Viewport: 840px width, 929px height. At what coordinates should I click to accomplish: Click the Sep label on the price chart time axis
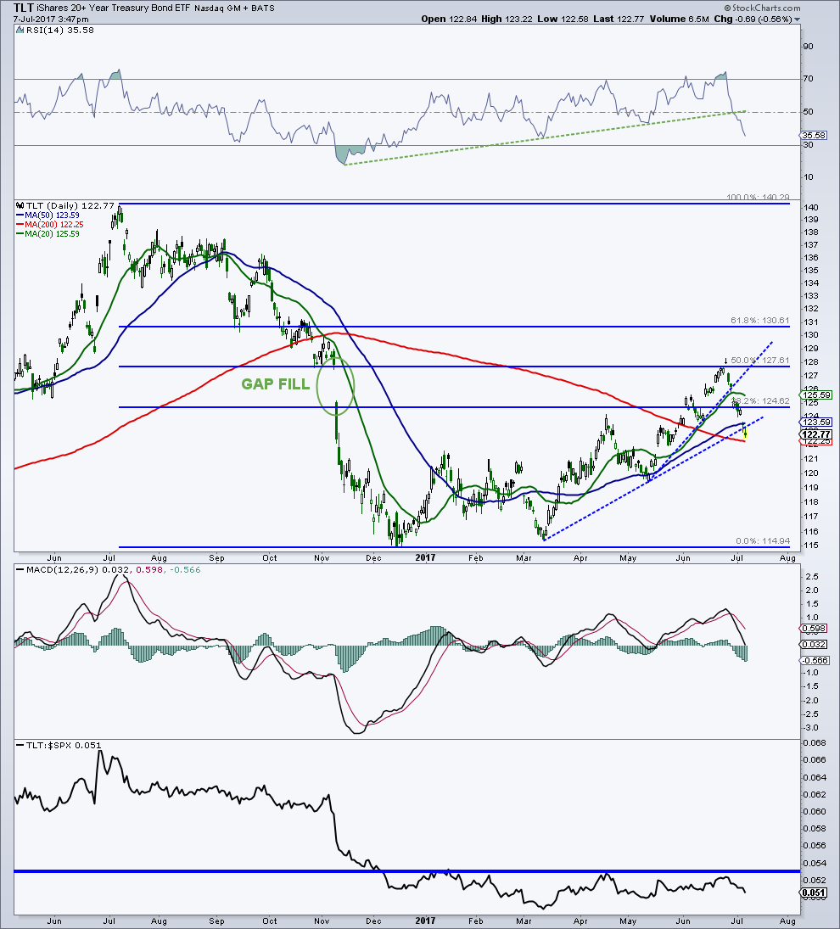[217, 557]
